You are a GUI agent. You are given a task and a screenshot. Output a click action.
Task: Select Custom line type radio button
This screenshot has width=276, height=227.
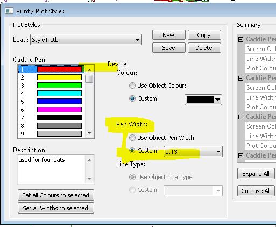pos(132,190)
